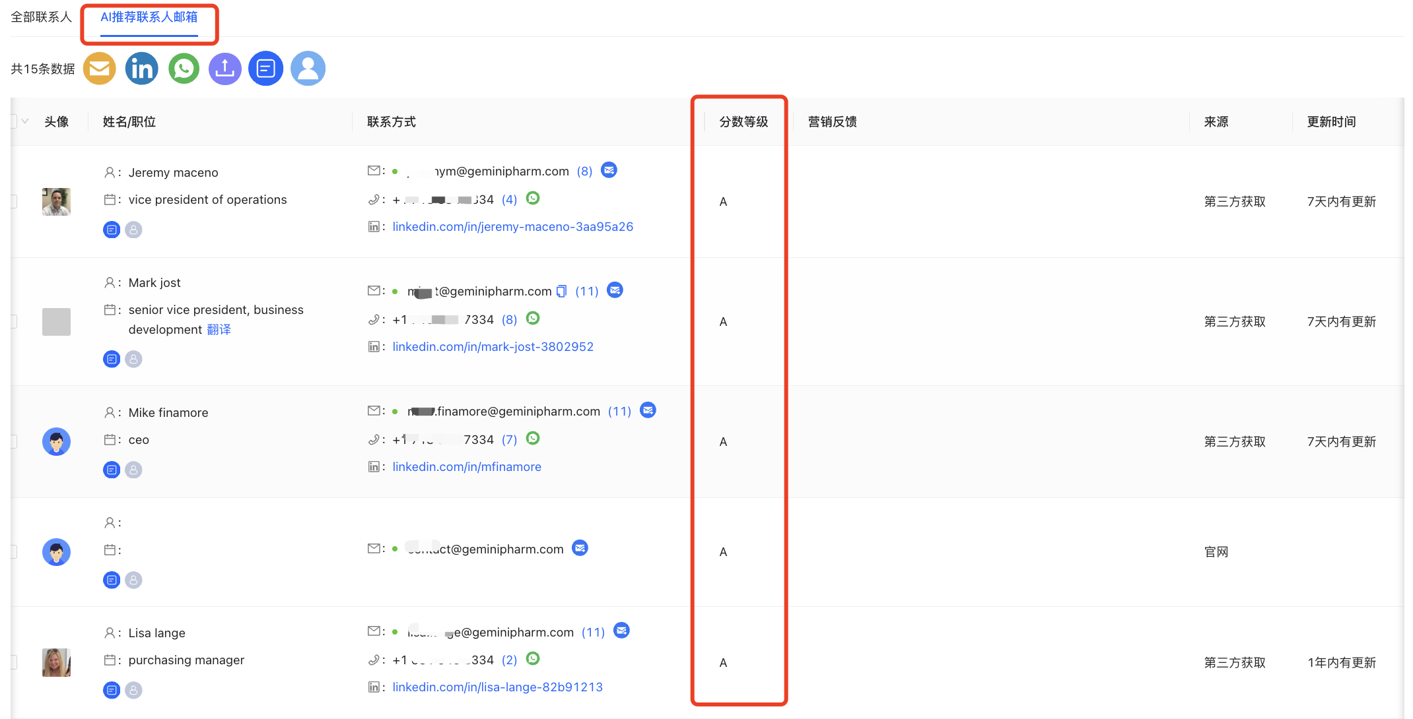This screenshot has height=719, width=1413.
Task: Click WhatsApp icon beside Lisa lange's phone
Action: (x=533, y=658)
